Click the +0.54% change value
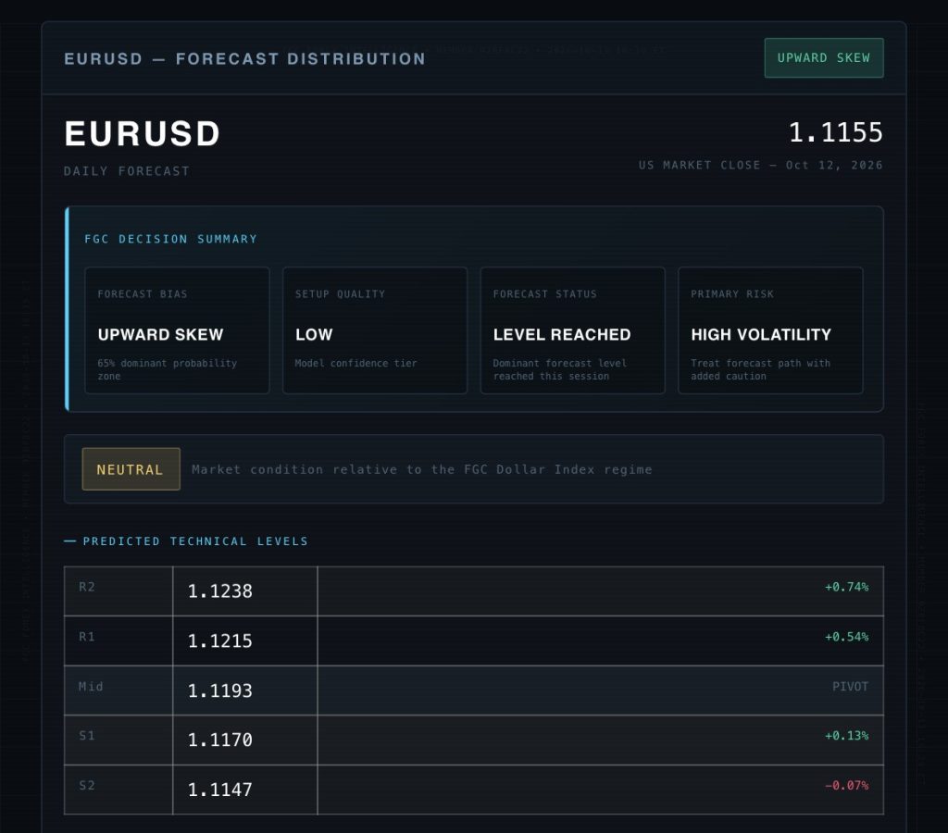 click(x=846, y=637)
